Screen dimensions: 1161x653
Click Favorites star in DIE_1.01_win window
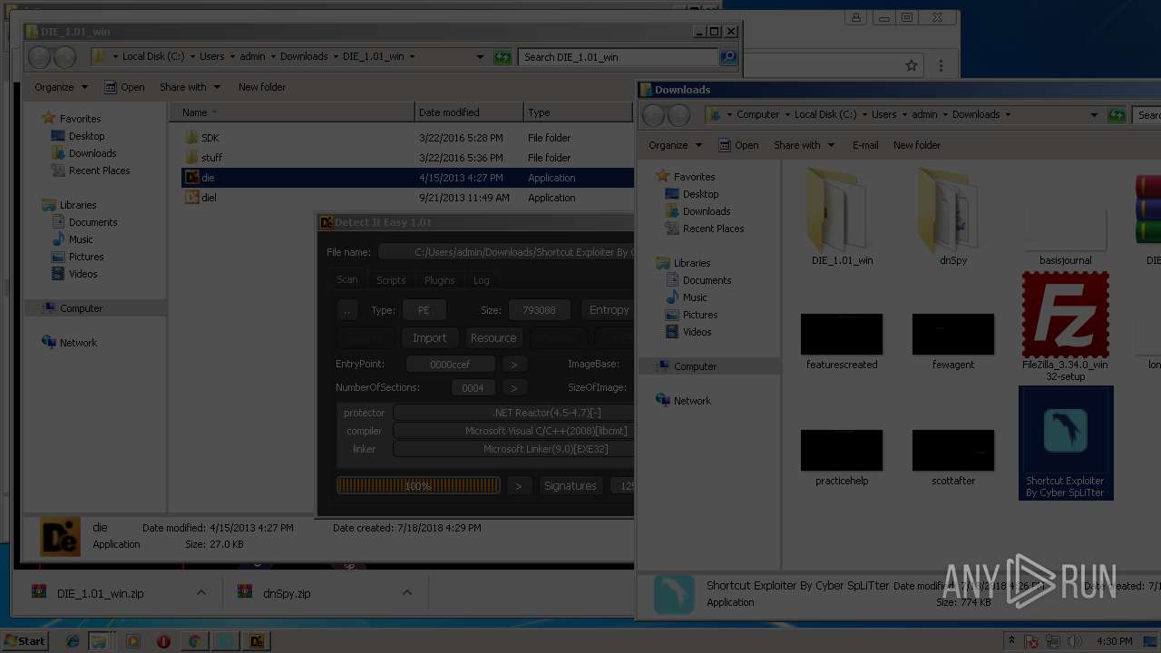click(x=48, y=119)
